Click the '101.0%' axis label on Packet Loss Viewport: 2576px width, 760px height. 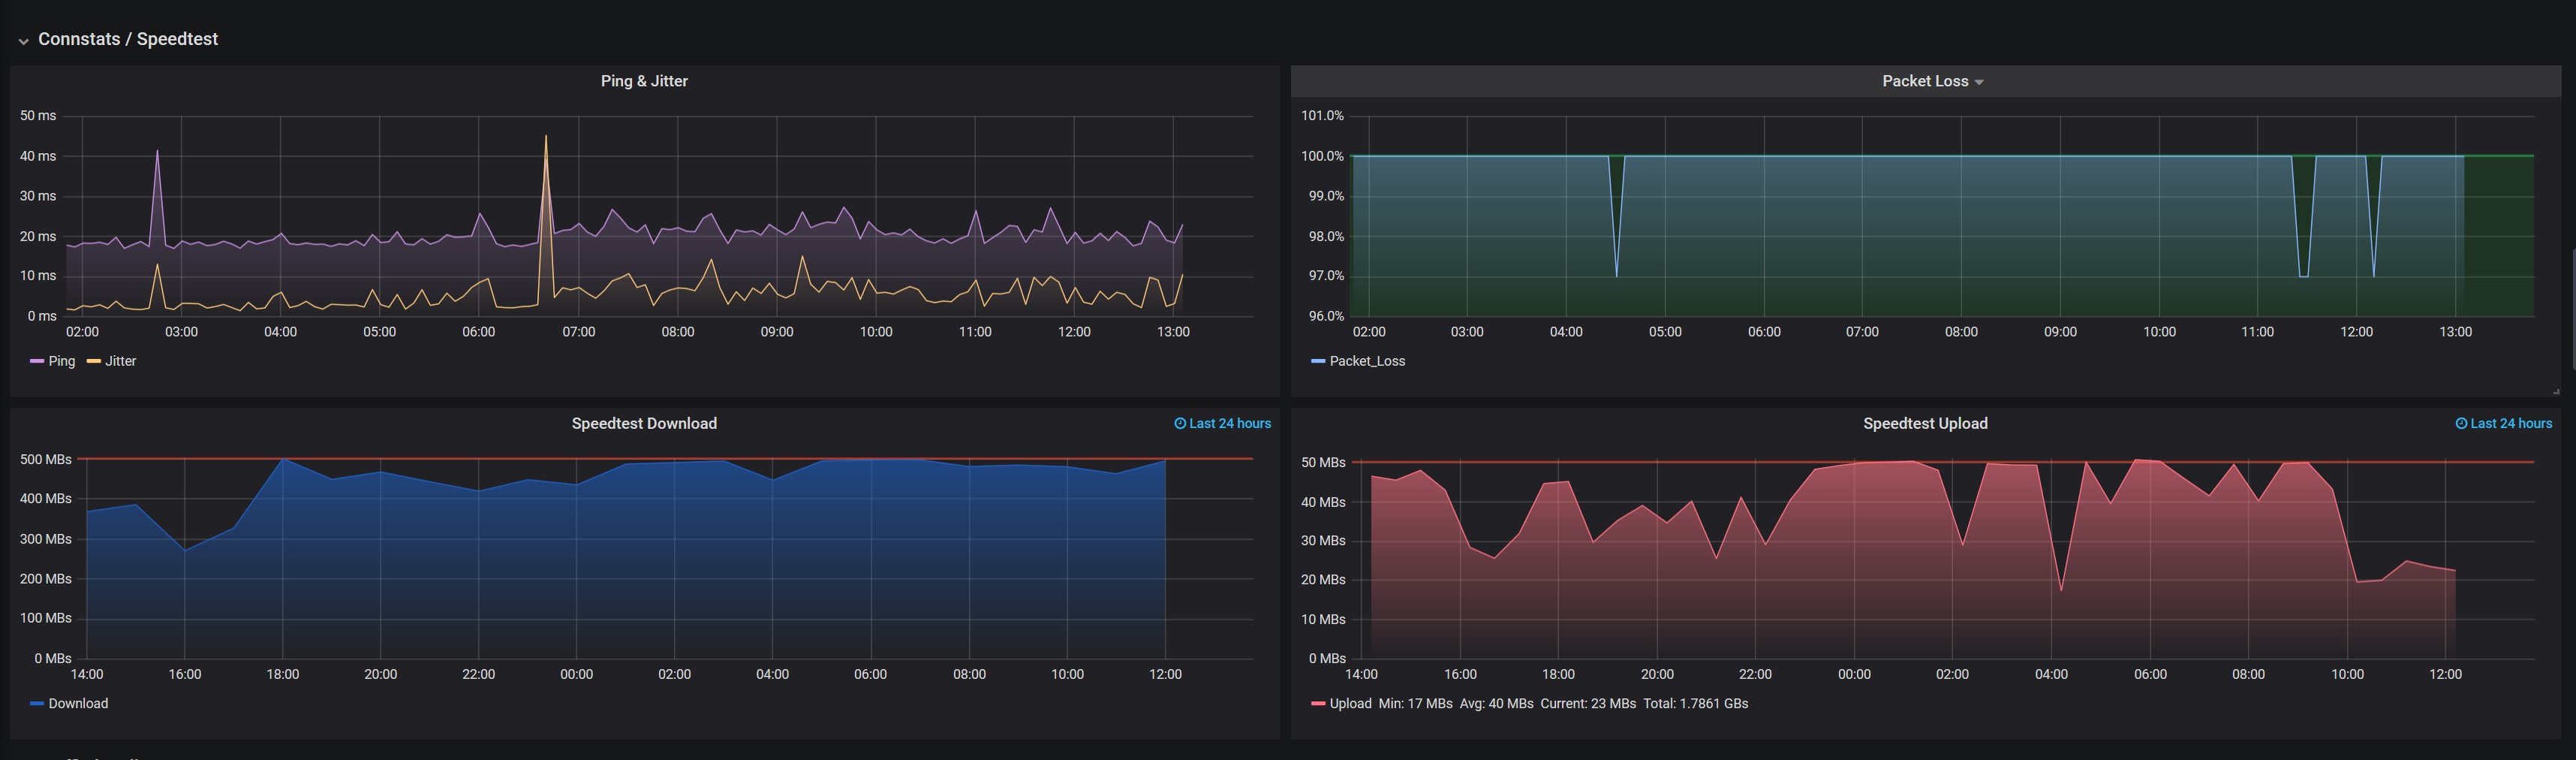coord(1322,115)
